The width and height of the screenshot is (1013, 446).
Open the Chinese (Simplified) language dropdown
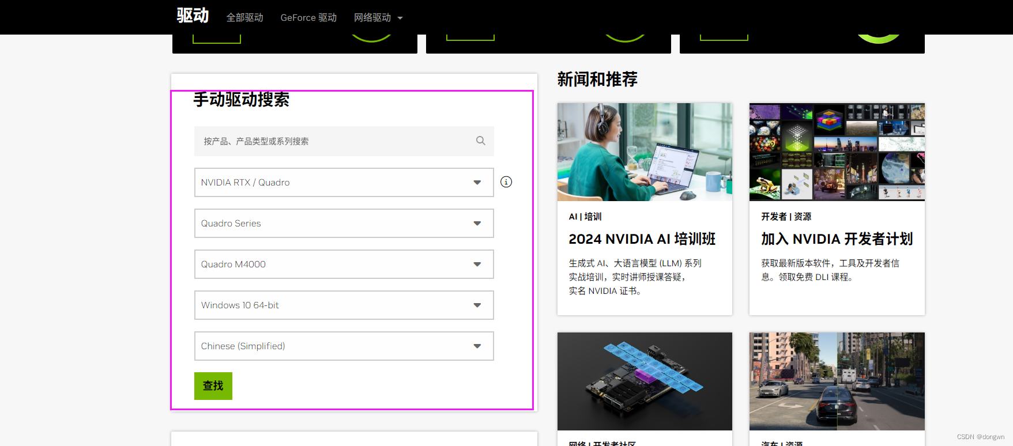point(344,346)
